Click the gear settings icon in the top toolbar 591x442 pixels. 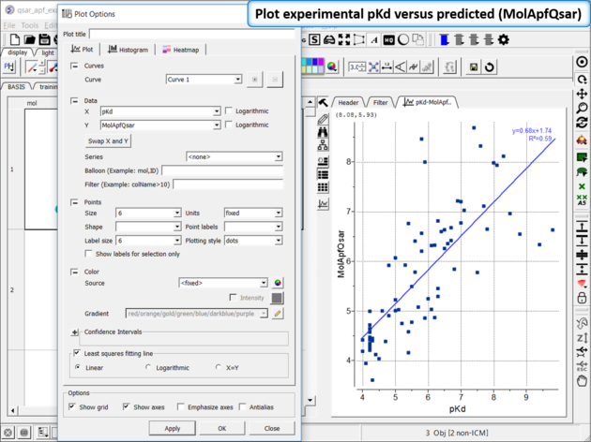pyautogui.click(x=504, y=39)
